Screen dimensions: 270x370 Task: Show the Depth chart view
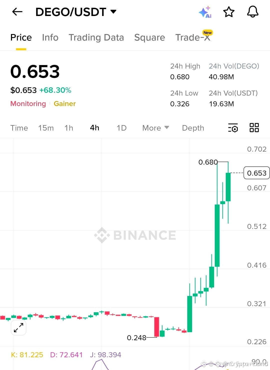193,128
